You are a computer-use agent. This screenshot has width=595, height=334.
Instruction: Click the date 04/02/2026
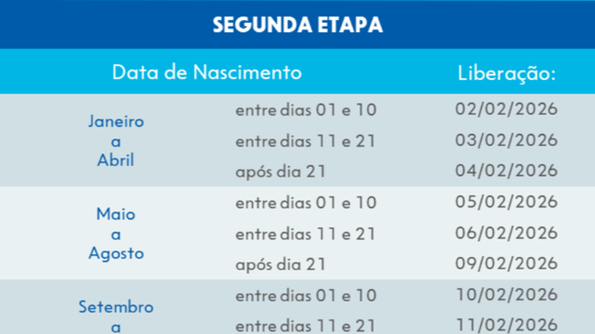click(507, 171)
